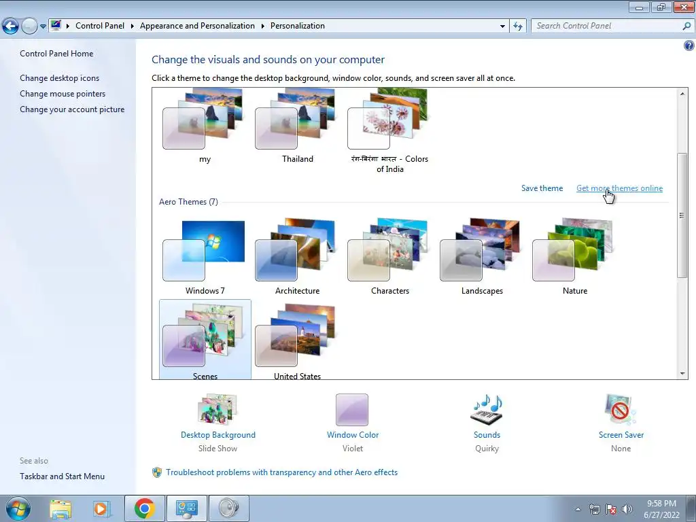Click the search magnifier icon

686,26
